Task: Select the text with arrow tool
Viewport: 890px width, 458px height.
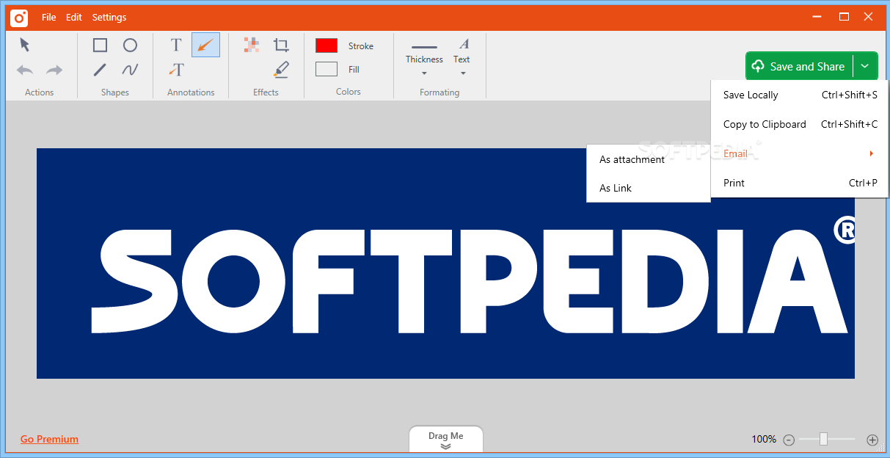Action: click(x=176, y=70)
